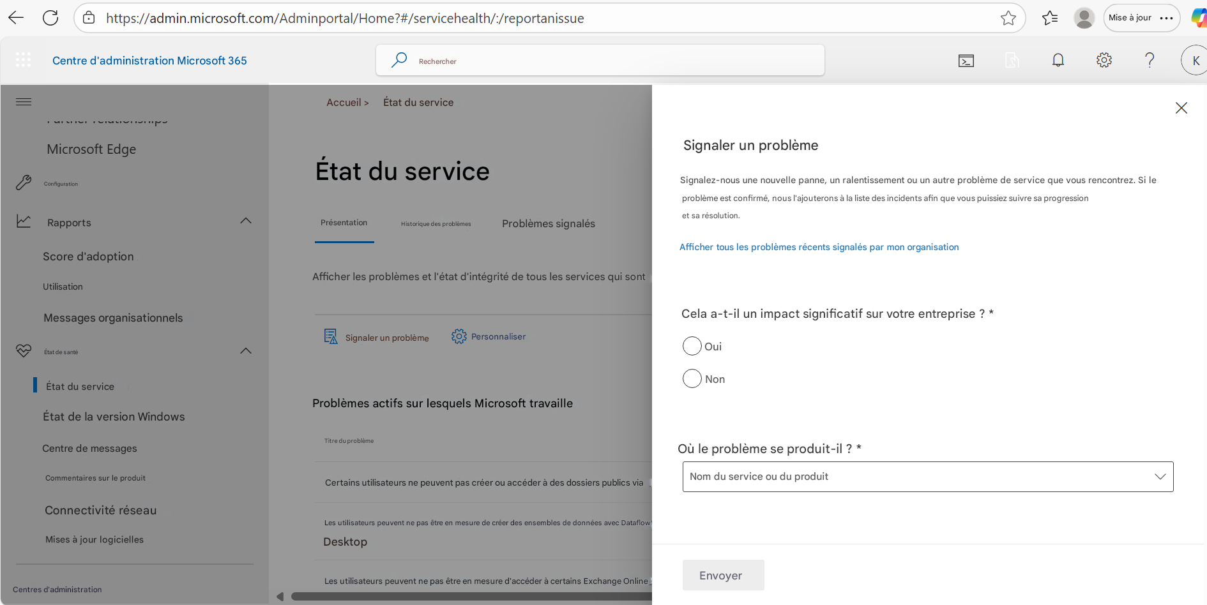Open the Copilot icon in the browser
Viewport: 1207px width, 605px height.
coord(1199,18)
